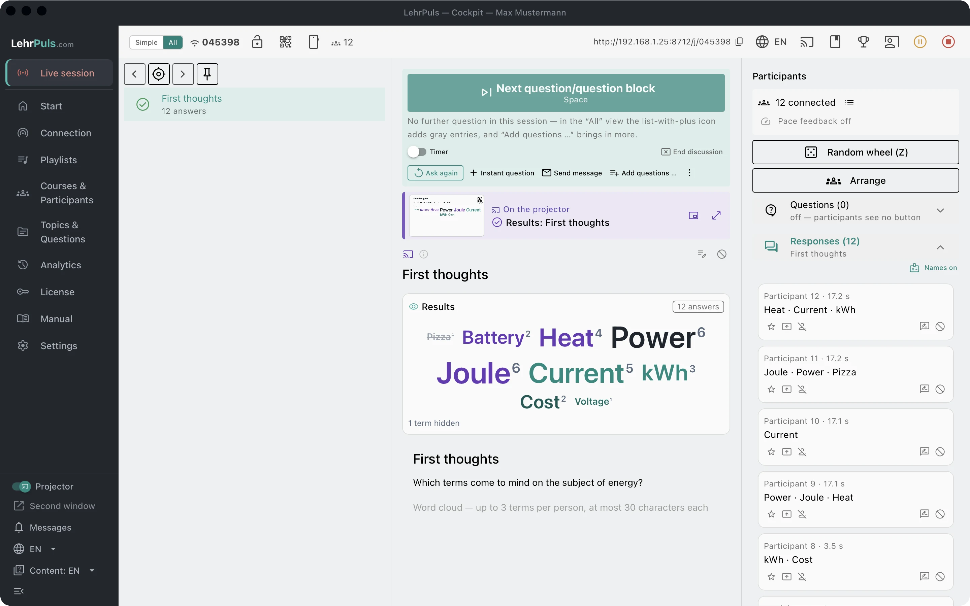Image resolution: width=970 pixels, height=606 pixels.
Task: Toggle Names on for responses
Action: (x=933, y=268)
